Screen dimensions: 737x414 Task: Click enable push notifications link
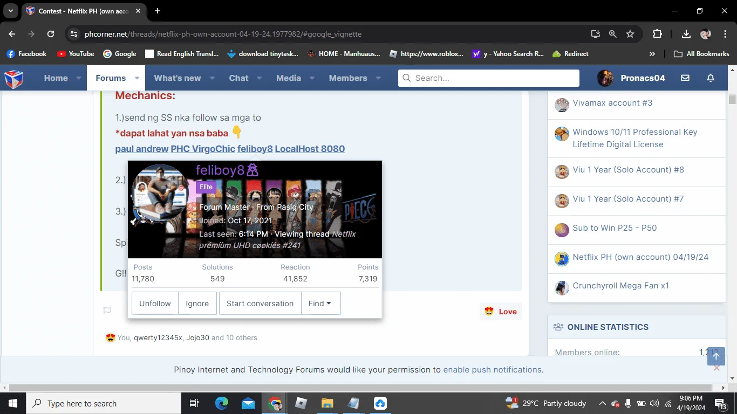(x=493, y=370)
